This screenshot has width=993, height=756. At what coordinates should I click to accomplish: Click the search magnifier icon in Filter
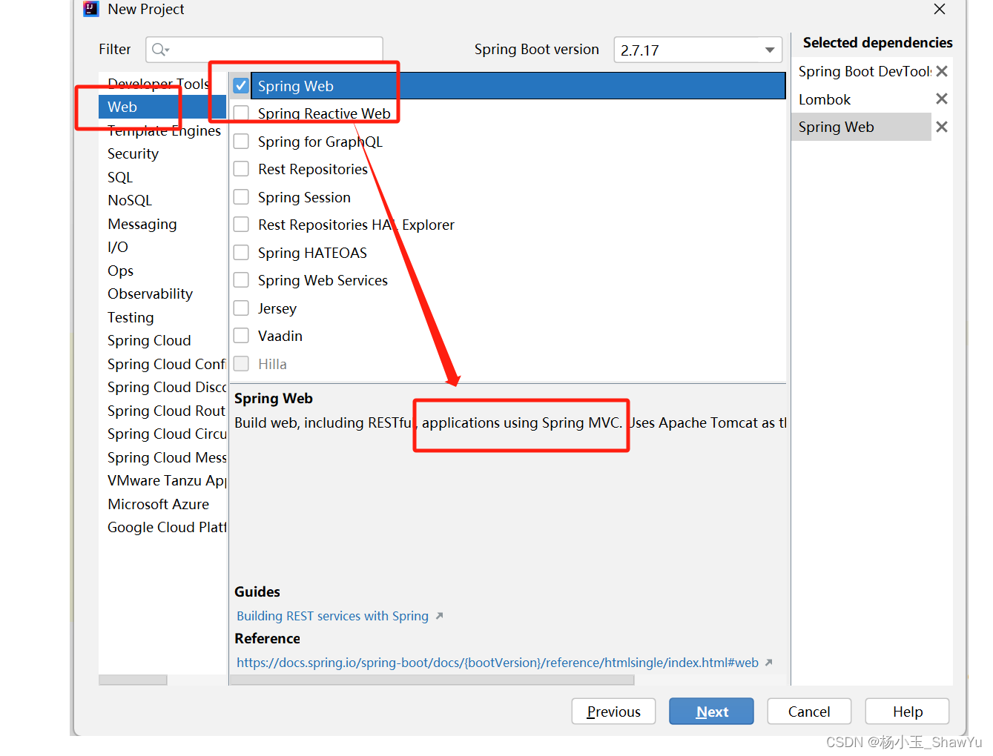tap(159, 50)
